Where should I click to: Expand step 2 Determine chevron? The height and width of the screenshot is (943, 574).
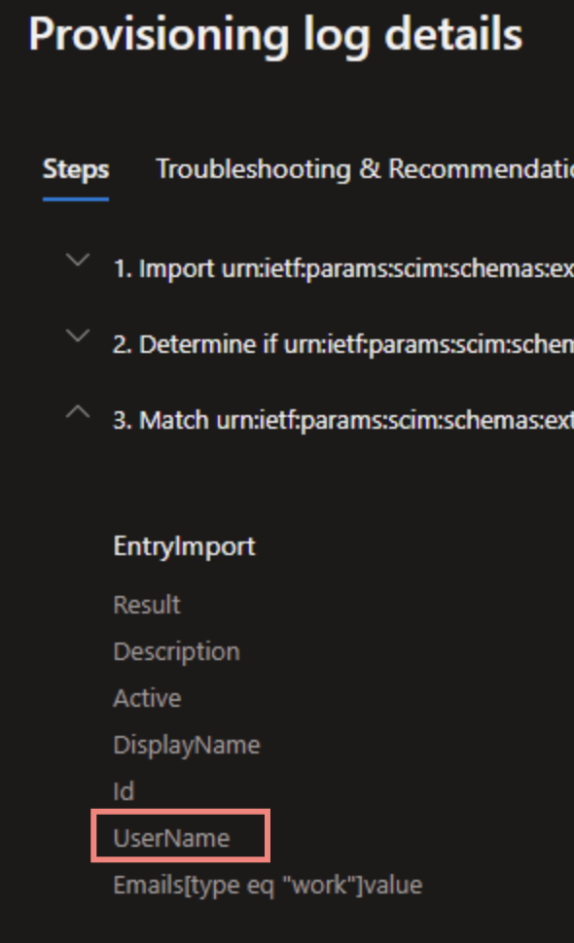pyautogui.click(x=78, y=336)
